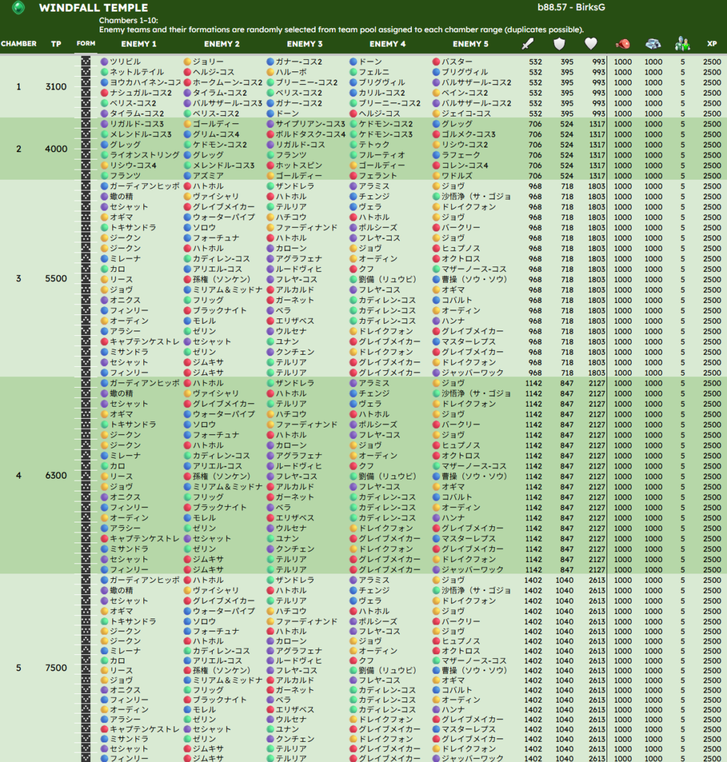The image size is (727, 762).
Task: Click the defense value 524 in the リガルド-コス3 row
Action: click(x=567, y=124)
